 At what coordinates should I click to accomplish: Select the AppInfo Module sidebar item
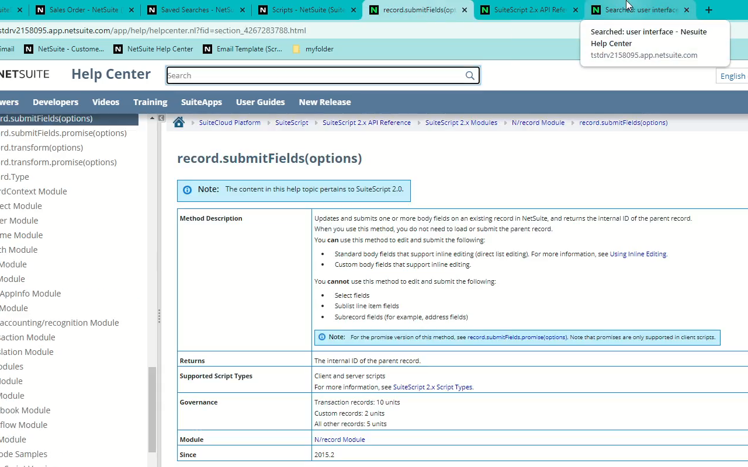[x=30, y=294]
